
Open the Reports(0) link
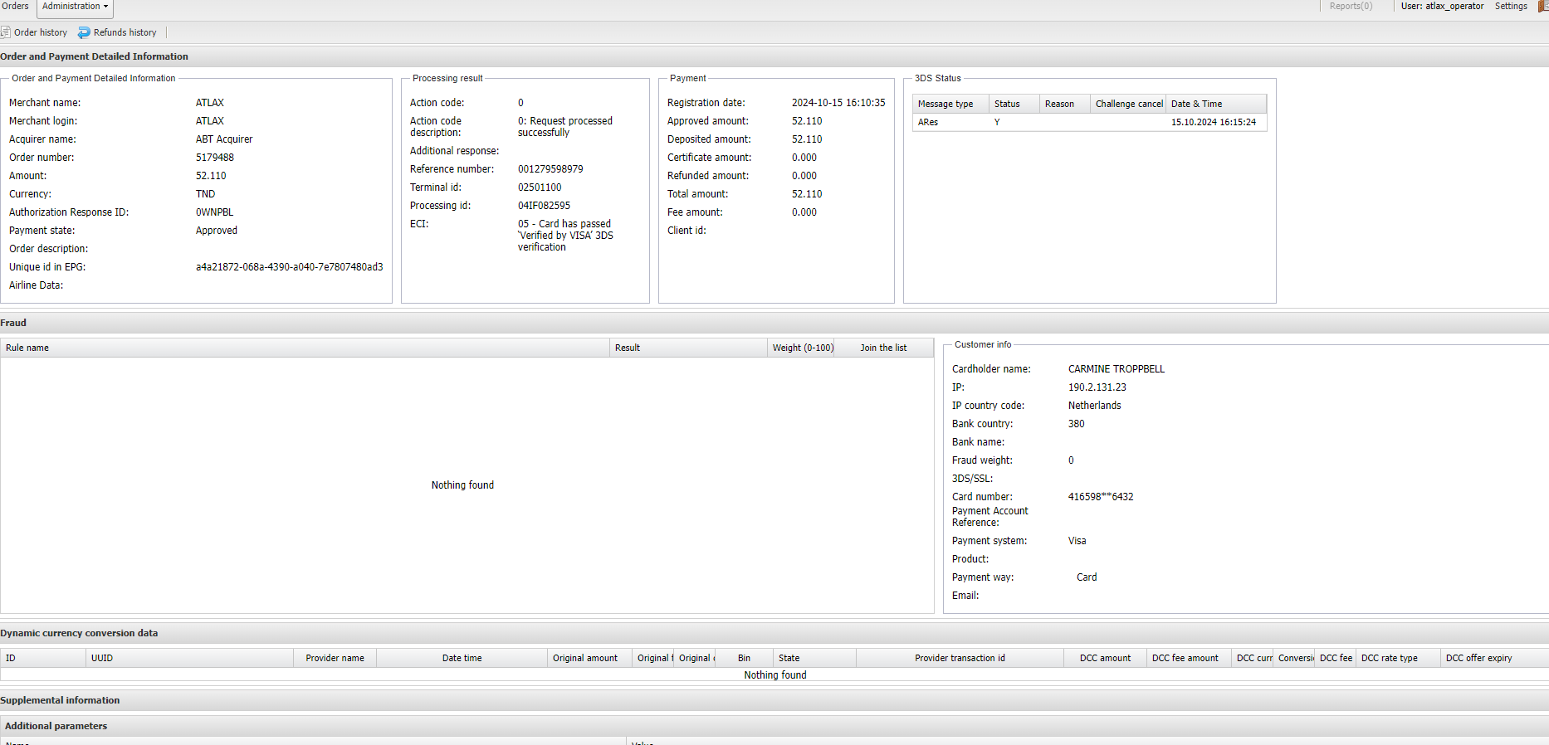click(x=1351, y=6)
